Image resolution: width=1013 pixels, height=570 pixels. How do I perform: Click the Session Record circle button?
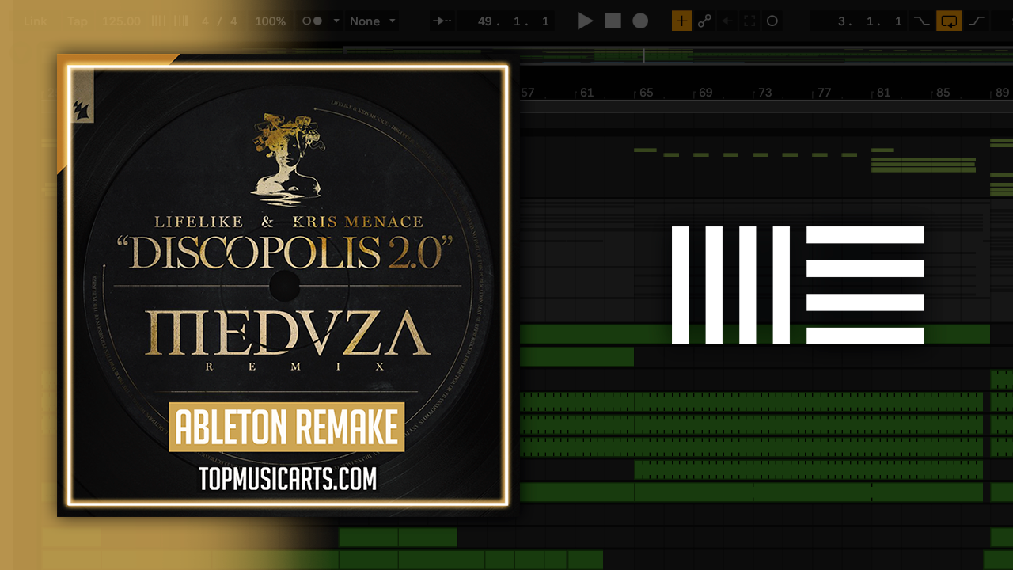(x=772, y=21)
